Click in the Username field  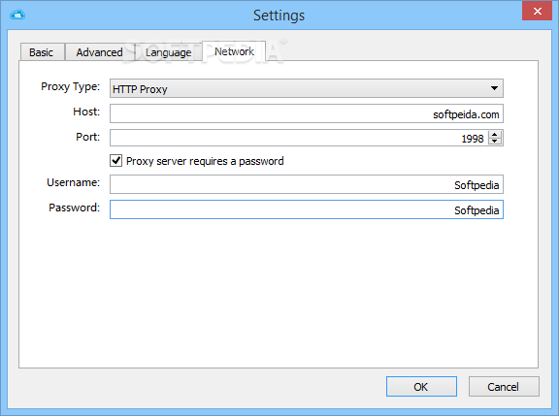pyautogui.click(x=307, y=184)
